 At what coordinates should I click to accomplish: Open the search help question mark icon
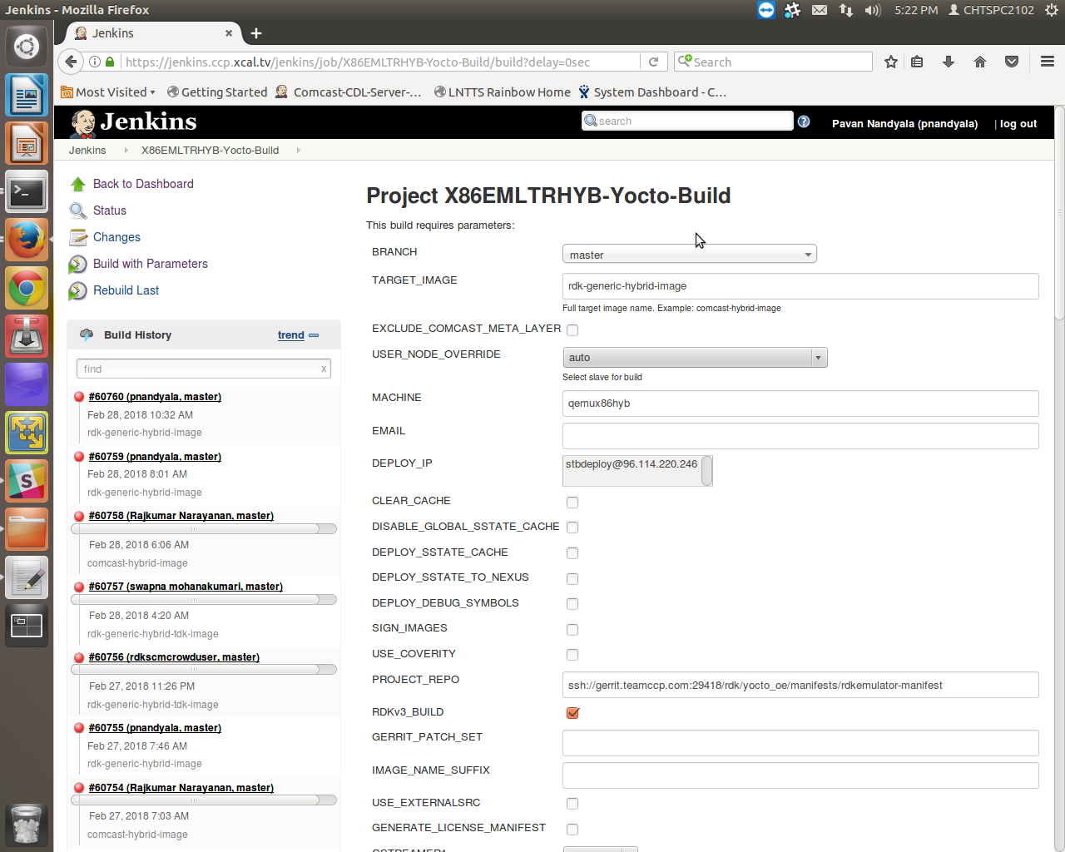click(804, 121)
